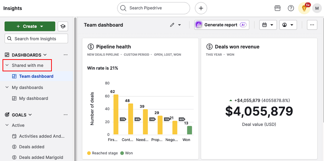Open the Sales Assistant lightbulb icon

pos(304,8)
